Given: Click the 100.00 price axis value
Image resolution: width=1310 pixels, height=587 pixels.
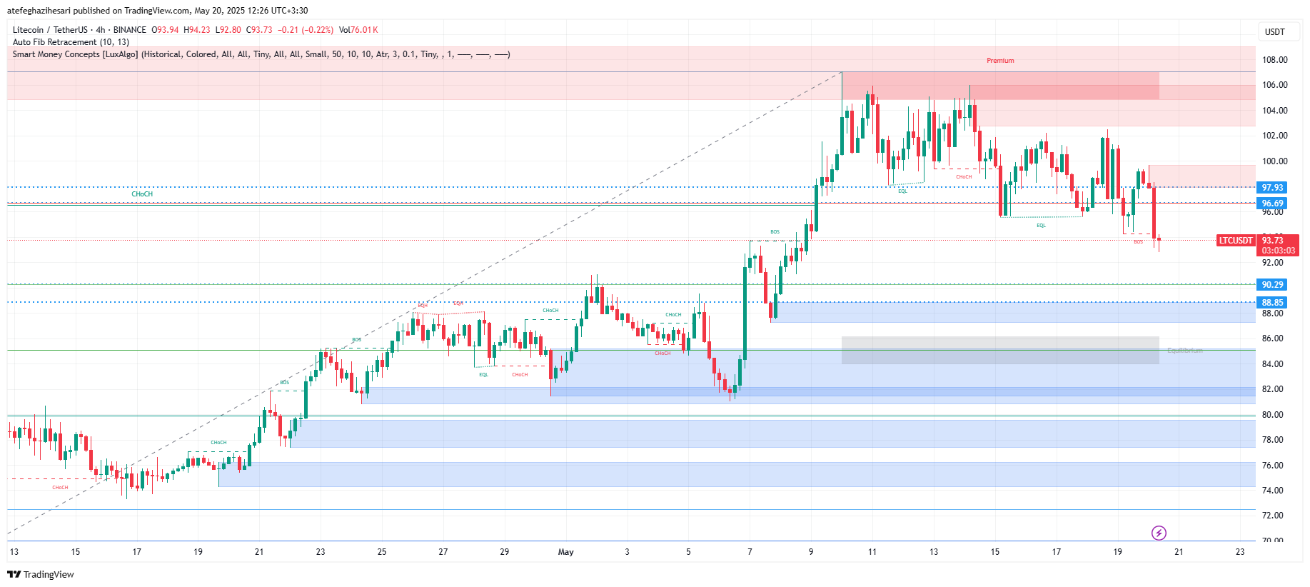Looking at the screenshot, I should [x=1274, y=161].
